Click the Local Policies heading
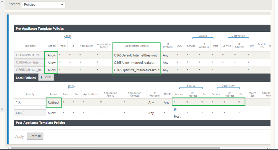Screen dimensions: 278x150 [26, 78]
